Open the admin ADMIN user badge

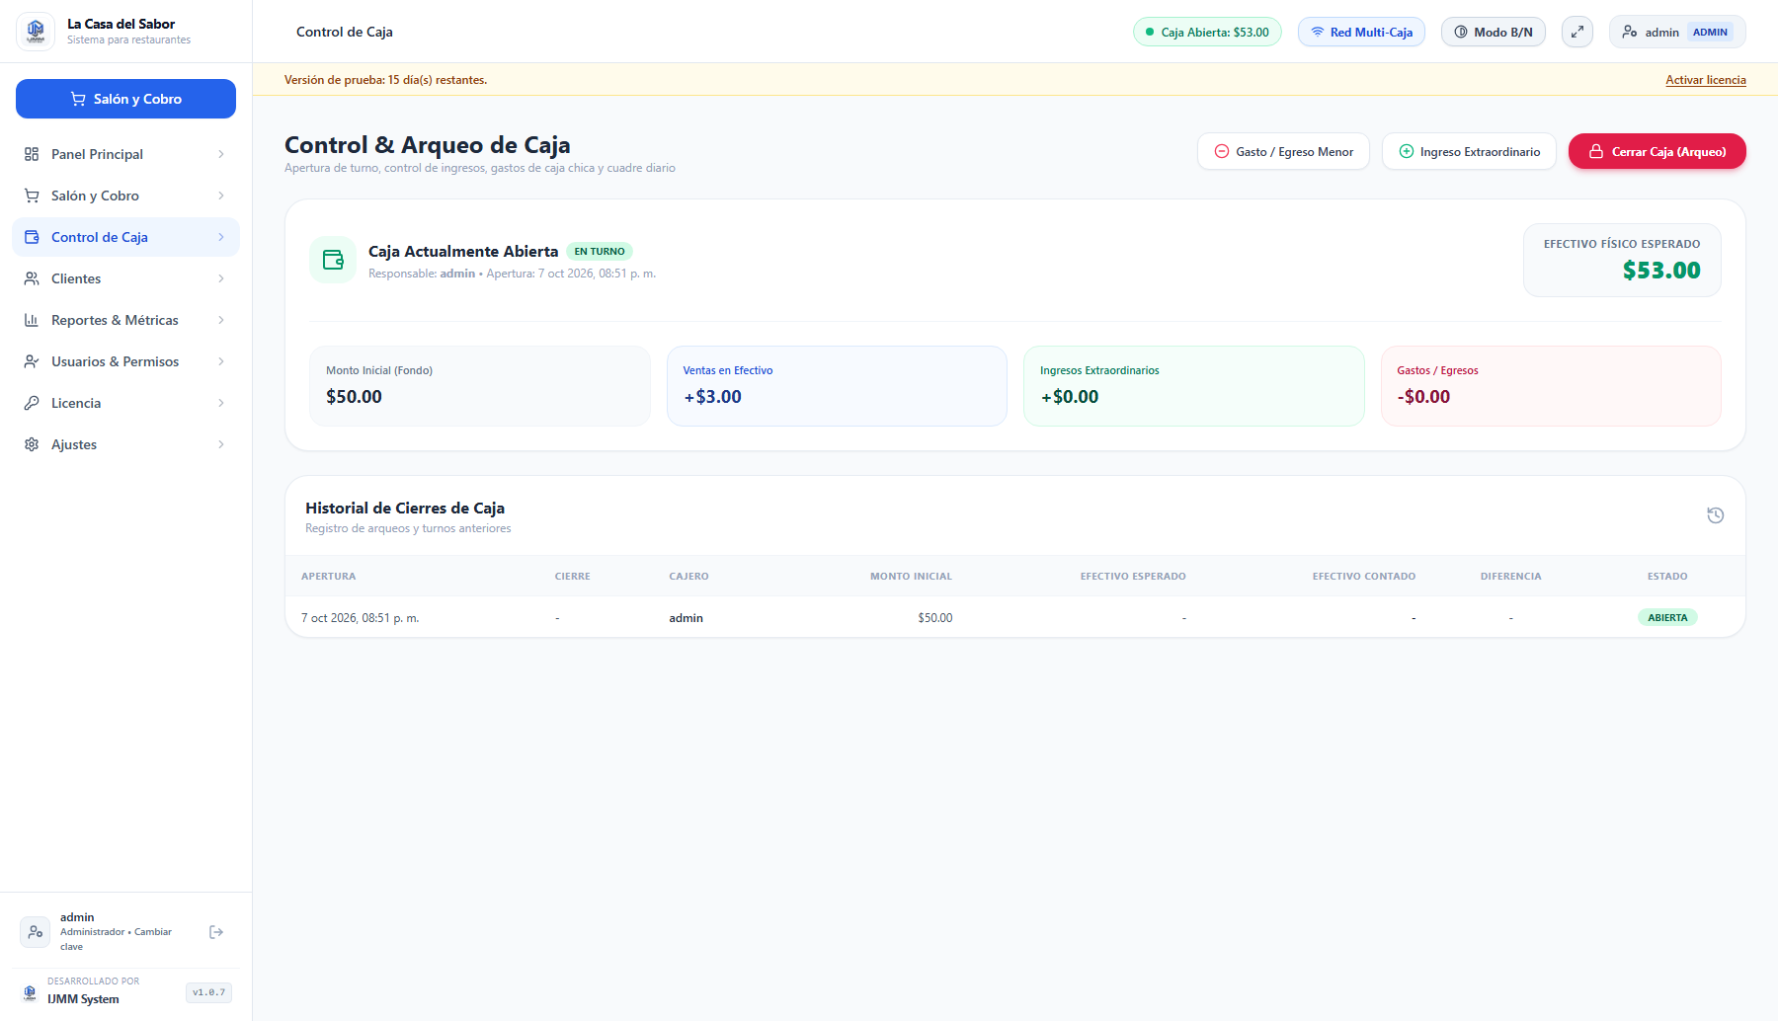coord(1677,32)
